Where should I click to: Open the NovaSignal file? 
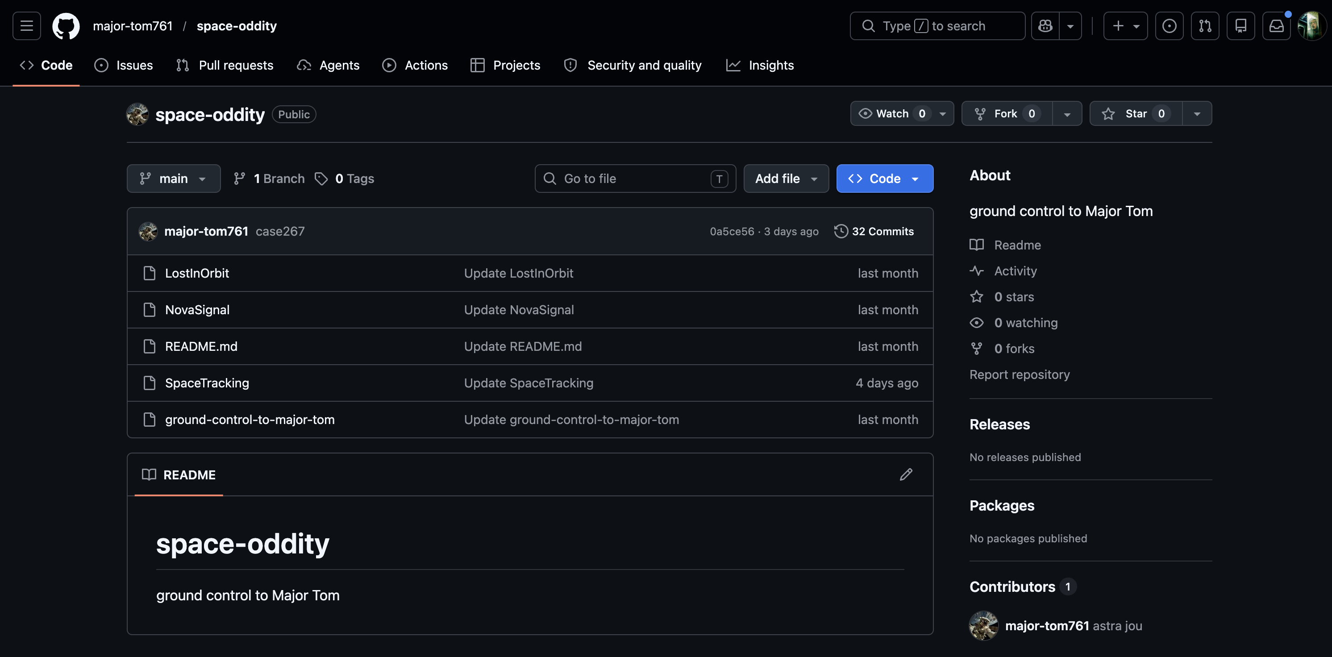pos(197,310)
